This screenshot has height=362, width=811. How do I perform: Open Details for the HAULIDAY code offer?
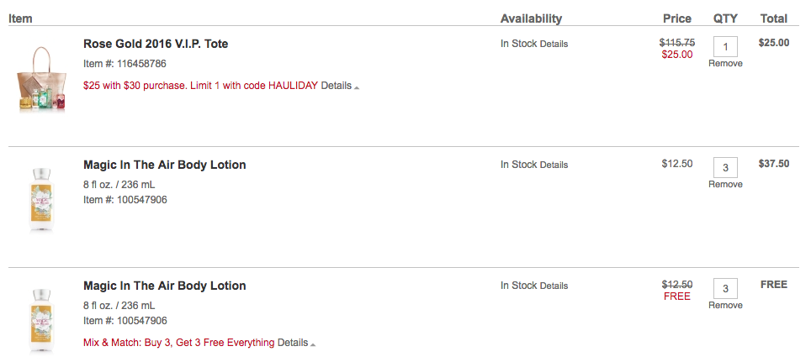[337, 86]
